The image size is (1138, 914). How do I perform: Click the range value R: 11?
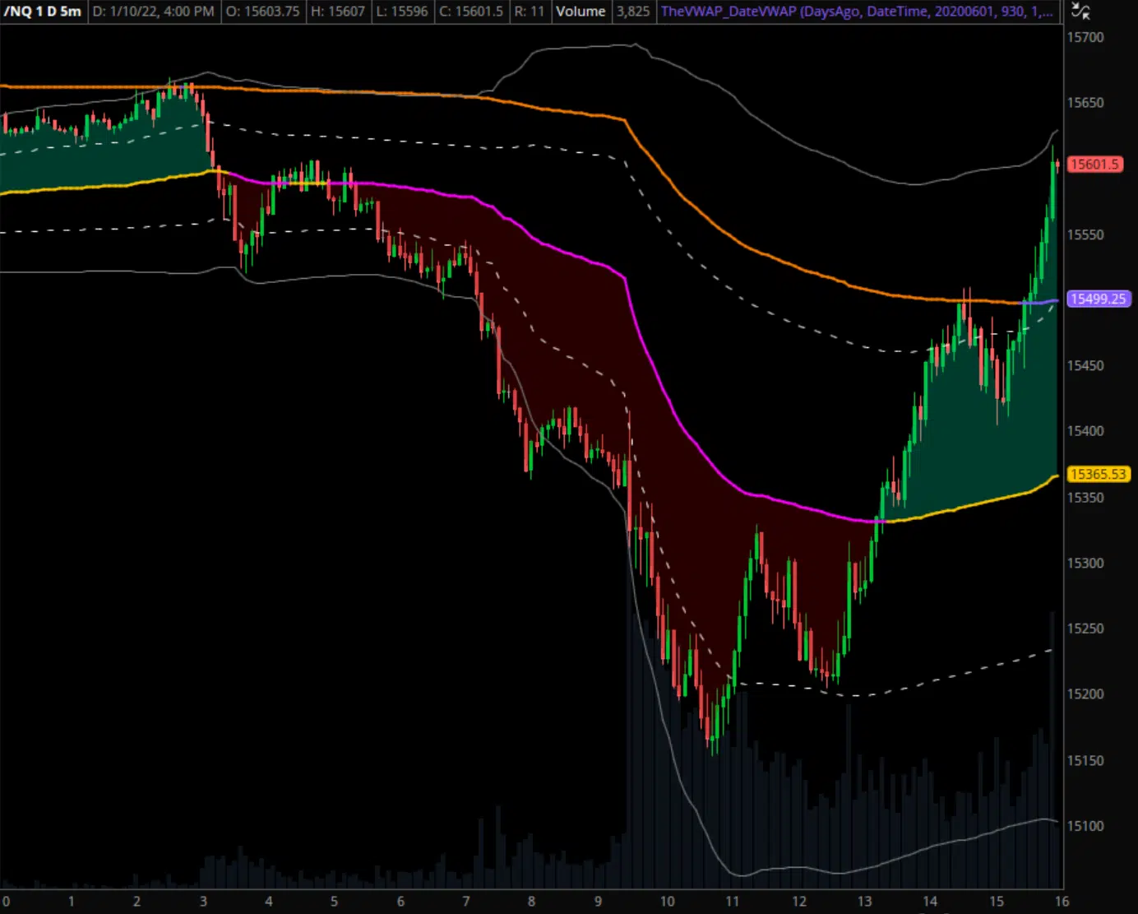(x=530, y=12)
